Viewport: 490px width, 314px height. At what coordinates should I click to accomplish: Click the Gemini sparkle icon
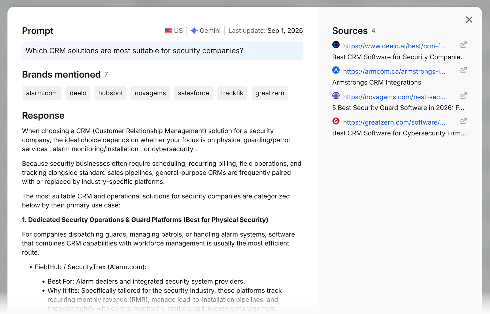click(194, 31)
